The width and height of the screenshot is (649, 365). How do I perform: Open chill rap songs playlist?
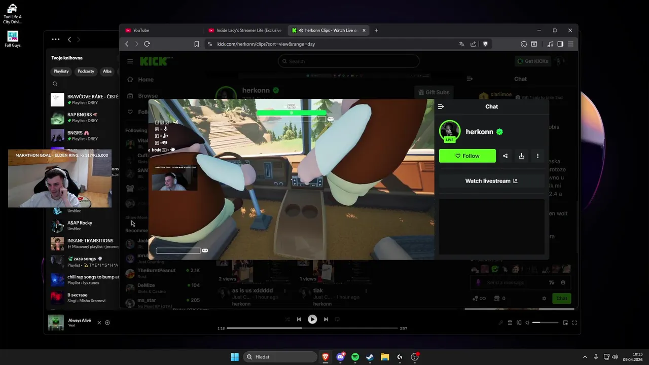click(84, 280)
